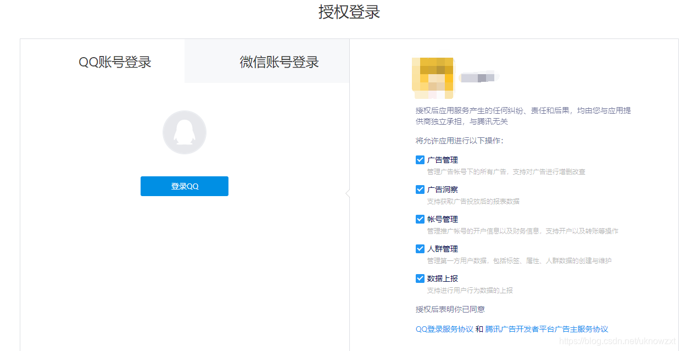Uncheck the 帐号管理 permission checkbox
Screen dimensions: 681x351
[x=420, y=219]
